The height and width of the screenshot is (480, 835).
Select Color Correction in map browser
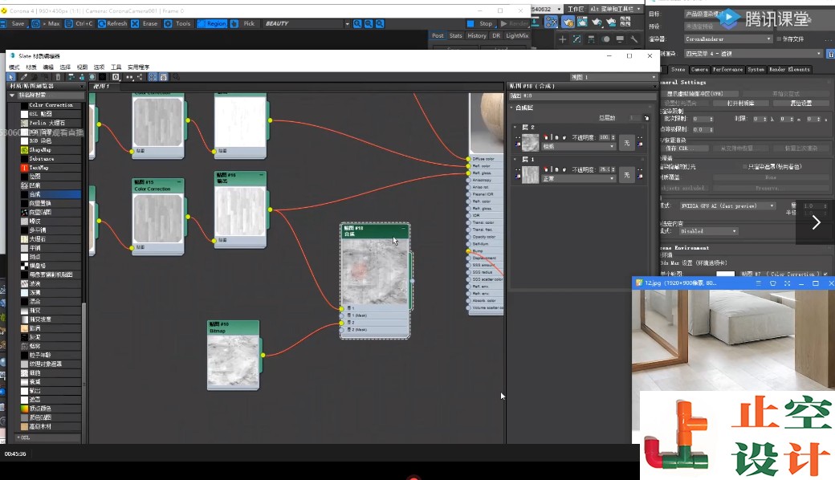[51, 105]
